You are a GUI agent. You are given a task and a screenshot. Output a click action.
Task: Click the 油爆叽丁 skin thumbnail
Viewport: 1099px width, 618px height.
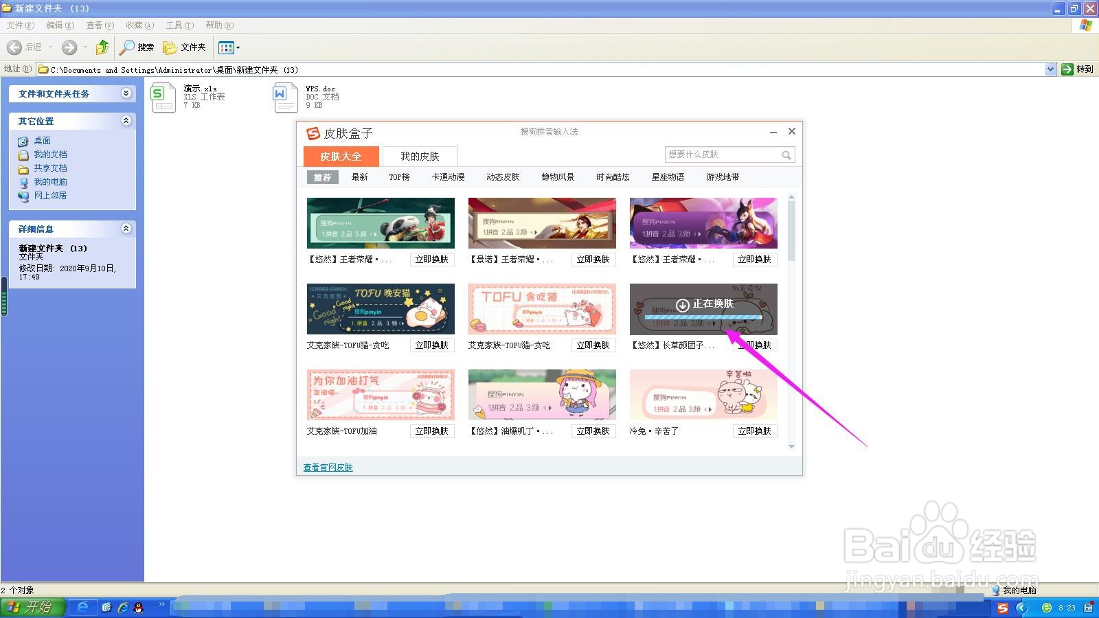click(x=542, y=395)
